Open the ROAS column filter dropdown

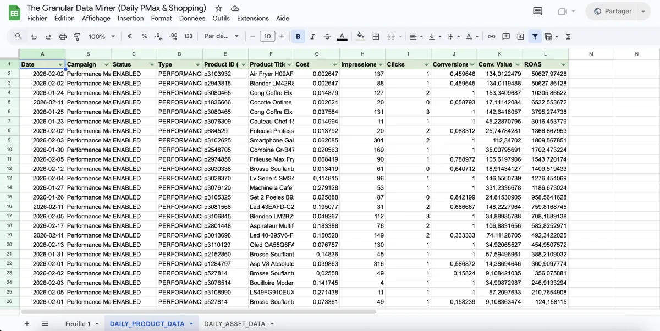coord(563,64)
